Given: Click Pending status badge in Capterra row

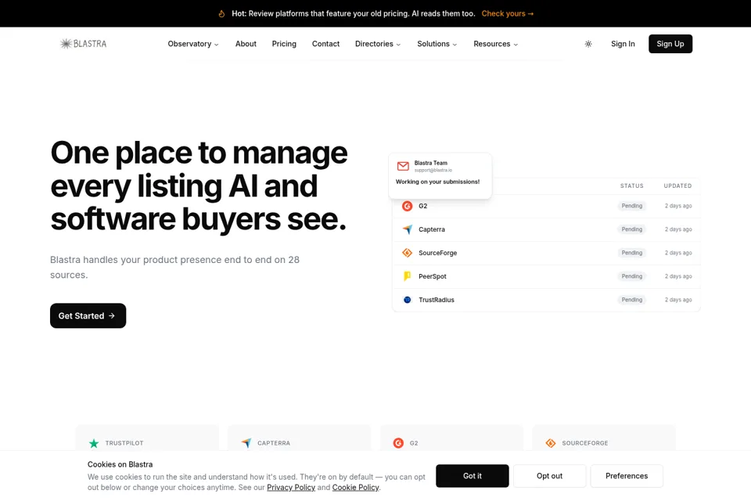Looking at the screenshot, I should click(x=632, y=229).
